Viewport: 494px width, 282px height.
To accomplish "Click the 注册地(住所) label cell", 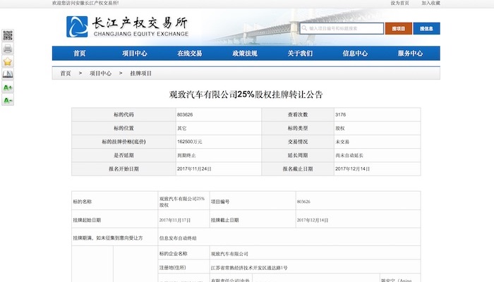I will [x=183, y=268].
